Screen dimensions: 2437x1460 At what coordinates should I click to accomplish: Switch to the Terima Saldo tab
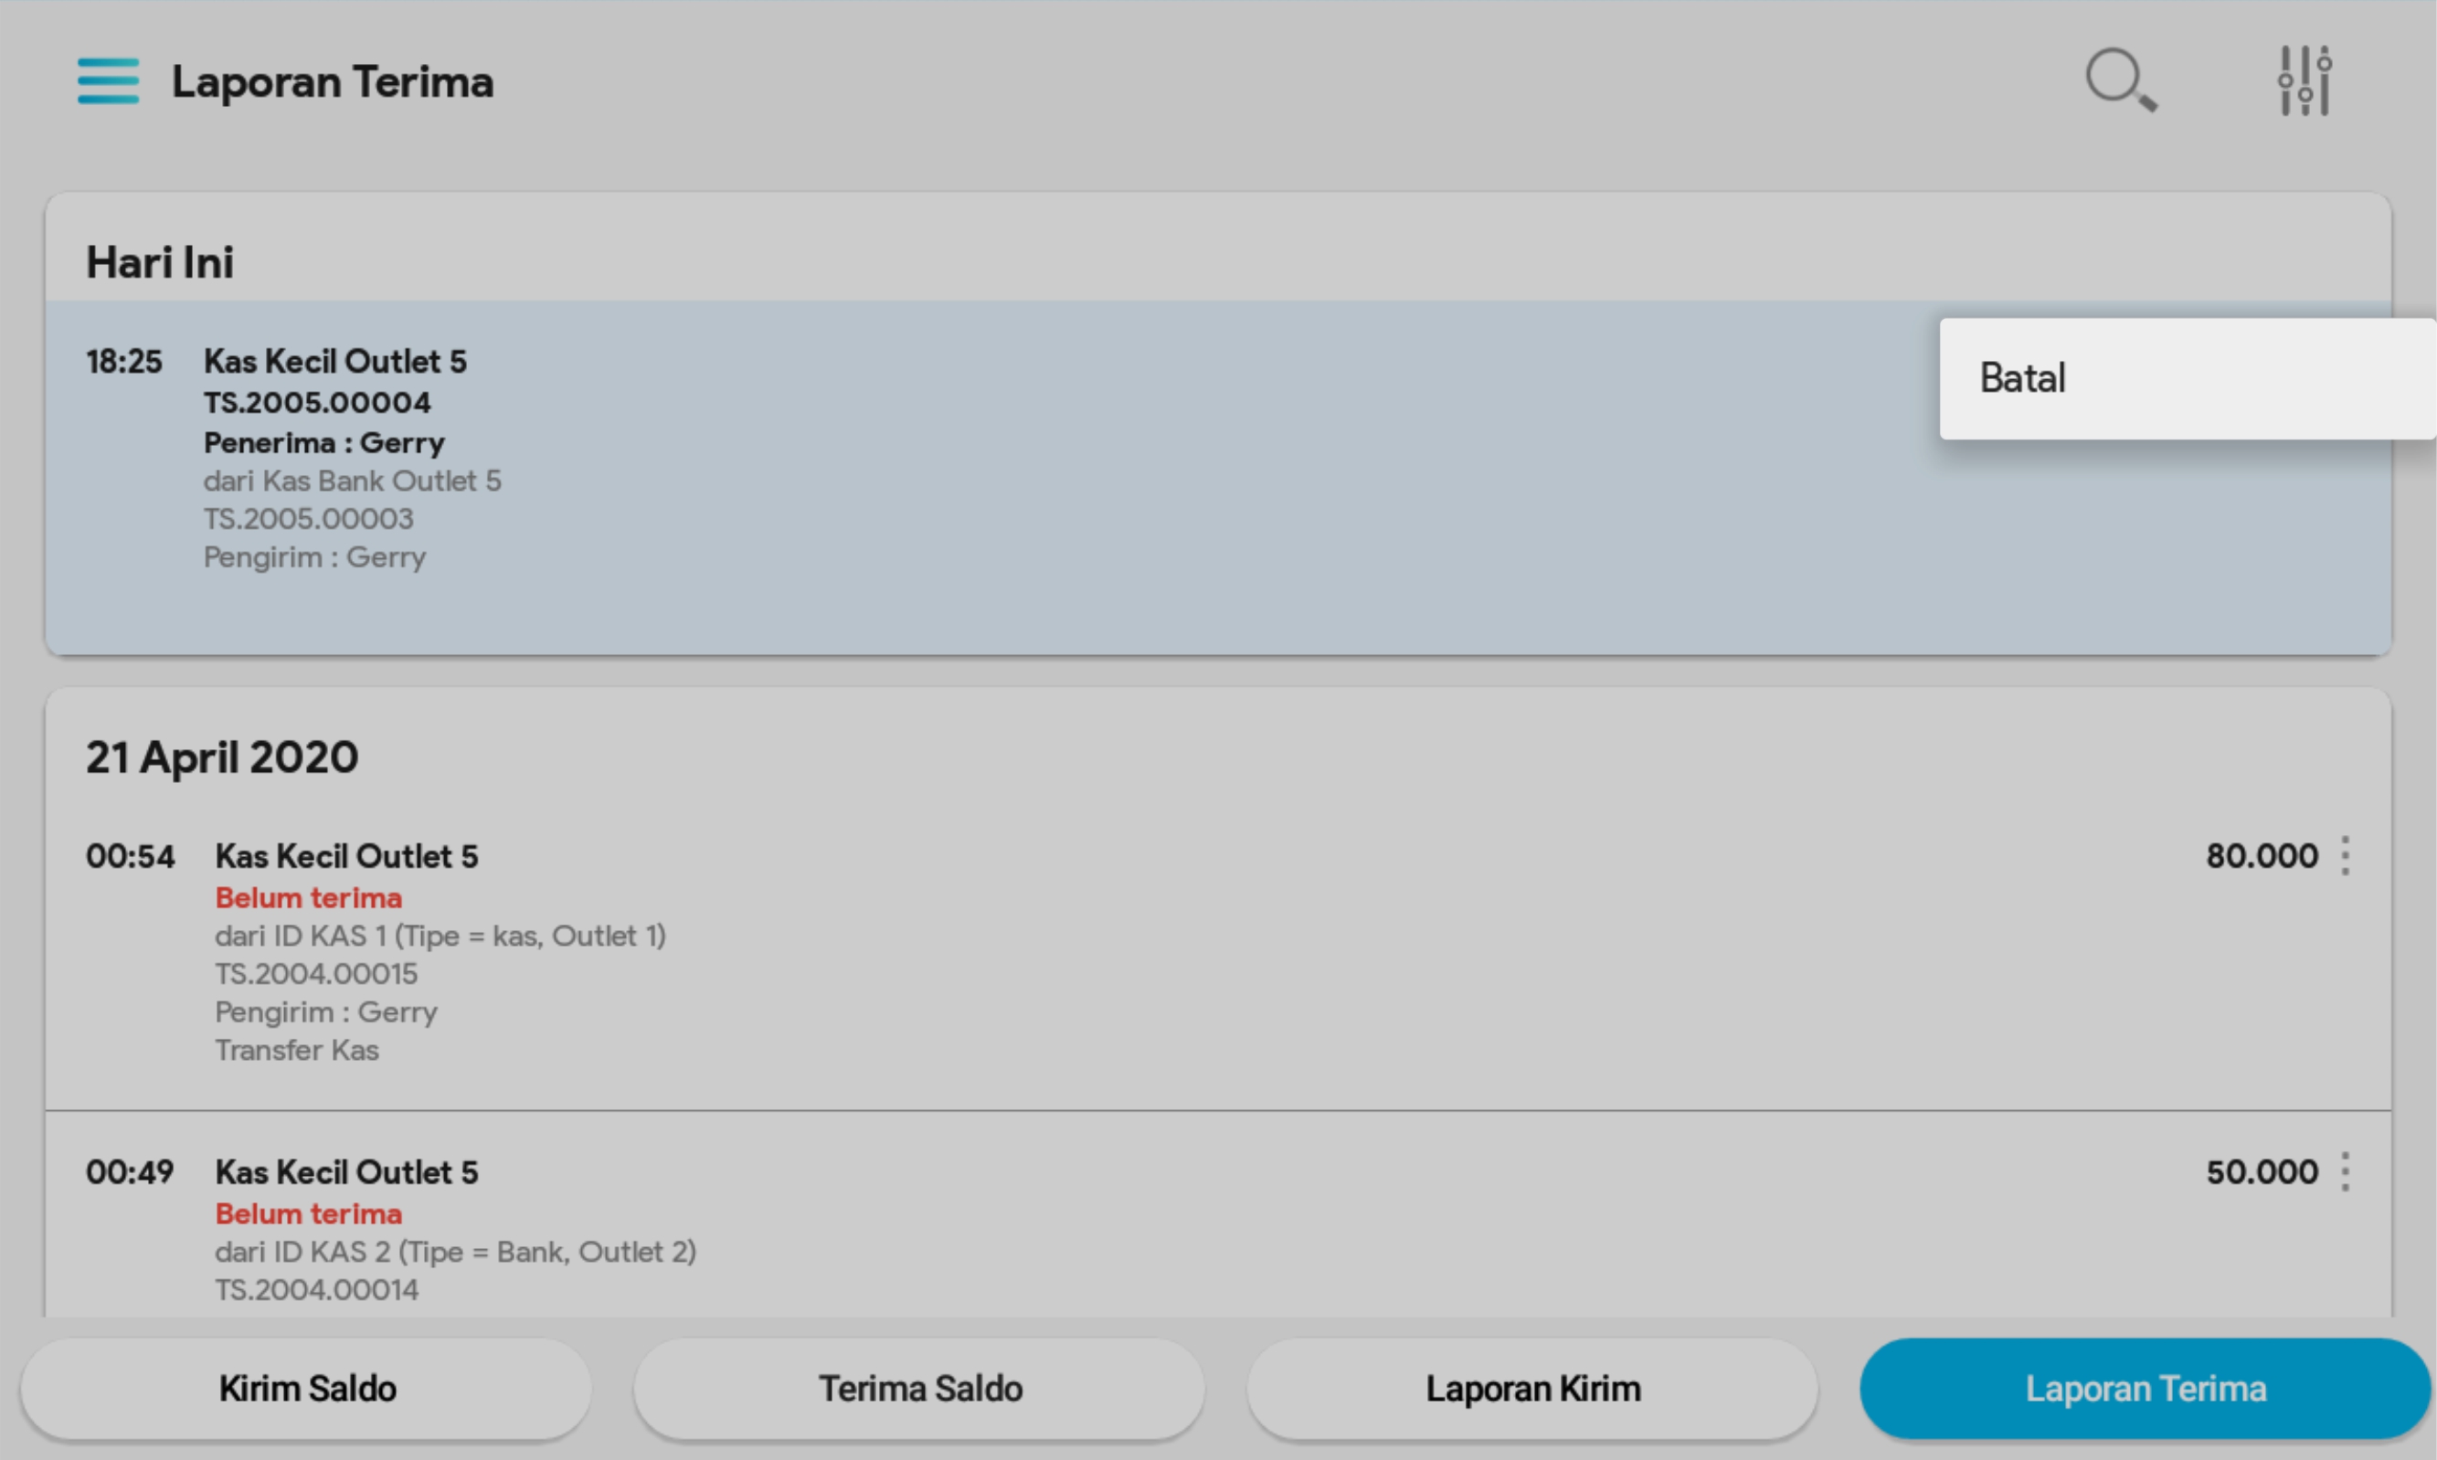click(920, 1388)
